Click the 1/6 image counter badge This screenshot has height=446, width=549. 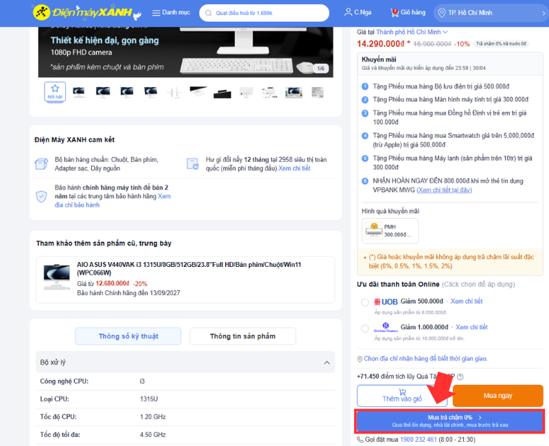[320, 69]
